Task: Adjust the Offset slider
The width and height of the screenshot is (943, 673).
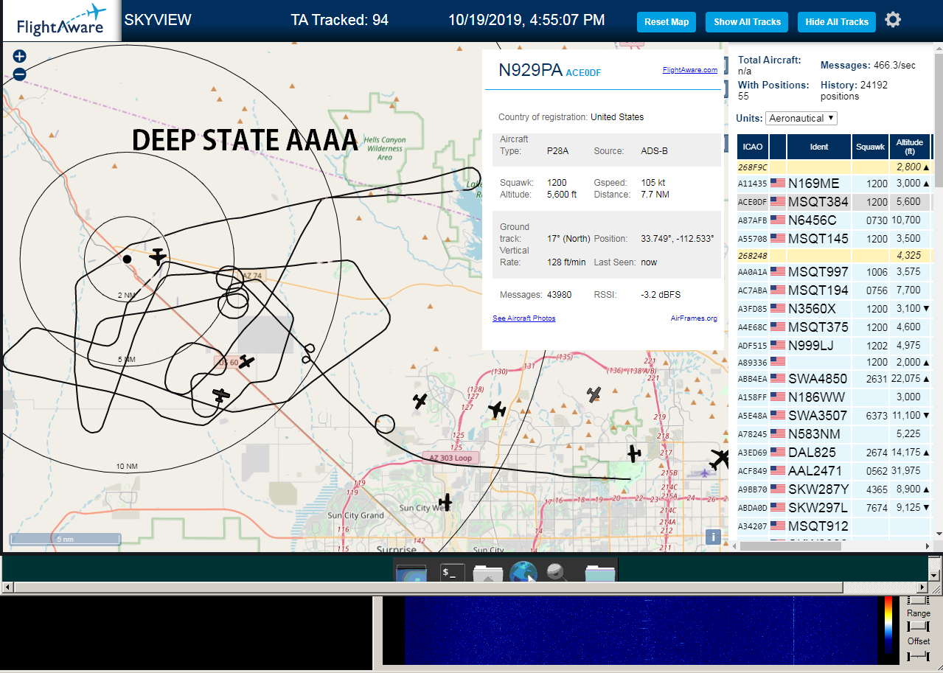Action: 918,656
